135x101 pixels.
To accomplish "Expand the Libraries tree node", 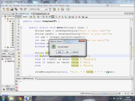I will click(5, 47).
